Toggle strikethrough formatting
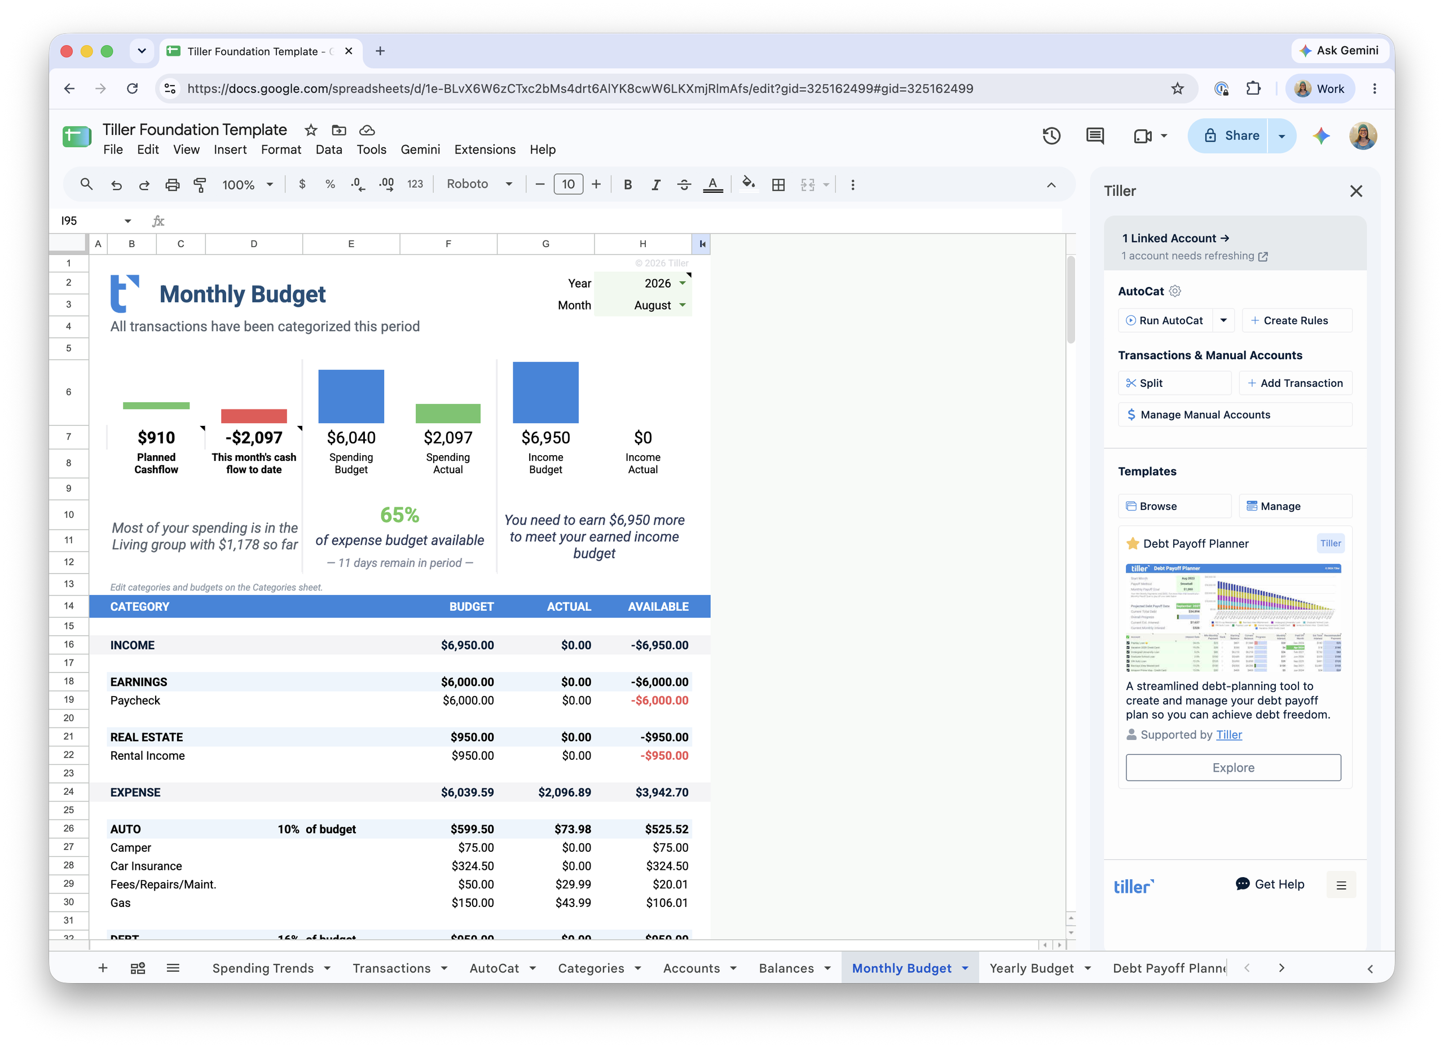The height and width of the screenshot is (1048, 1444). coord(684,184)
